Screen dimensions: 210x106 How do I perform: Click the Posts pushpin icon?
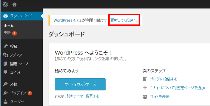point(6,46)
